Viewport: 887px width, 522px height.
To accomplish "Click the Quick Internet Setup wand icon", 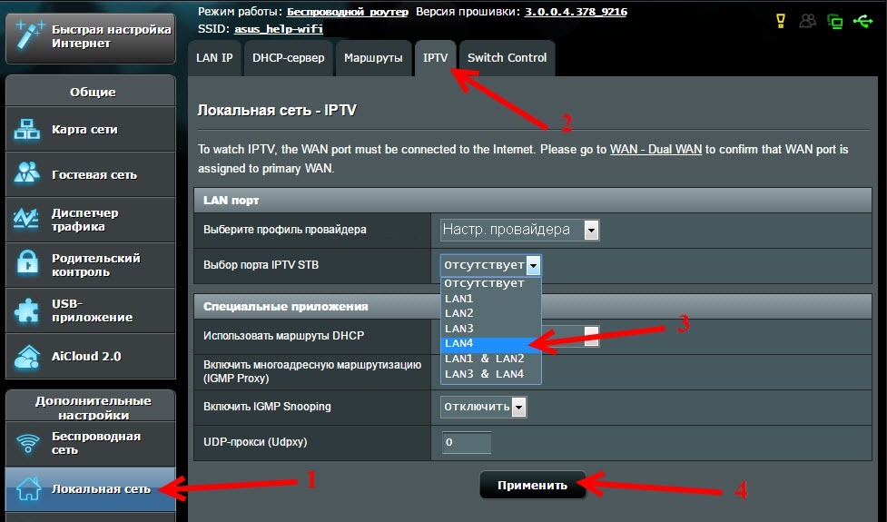I will [28, 35].
